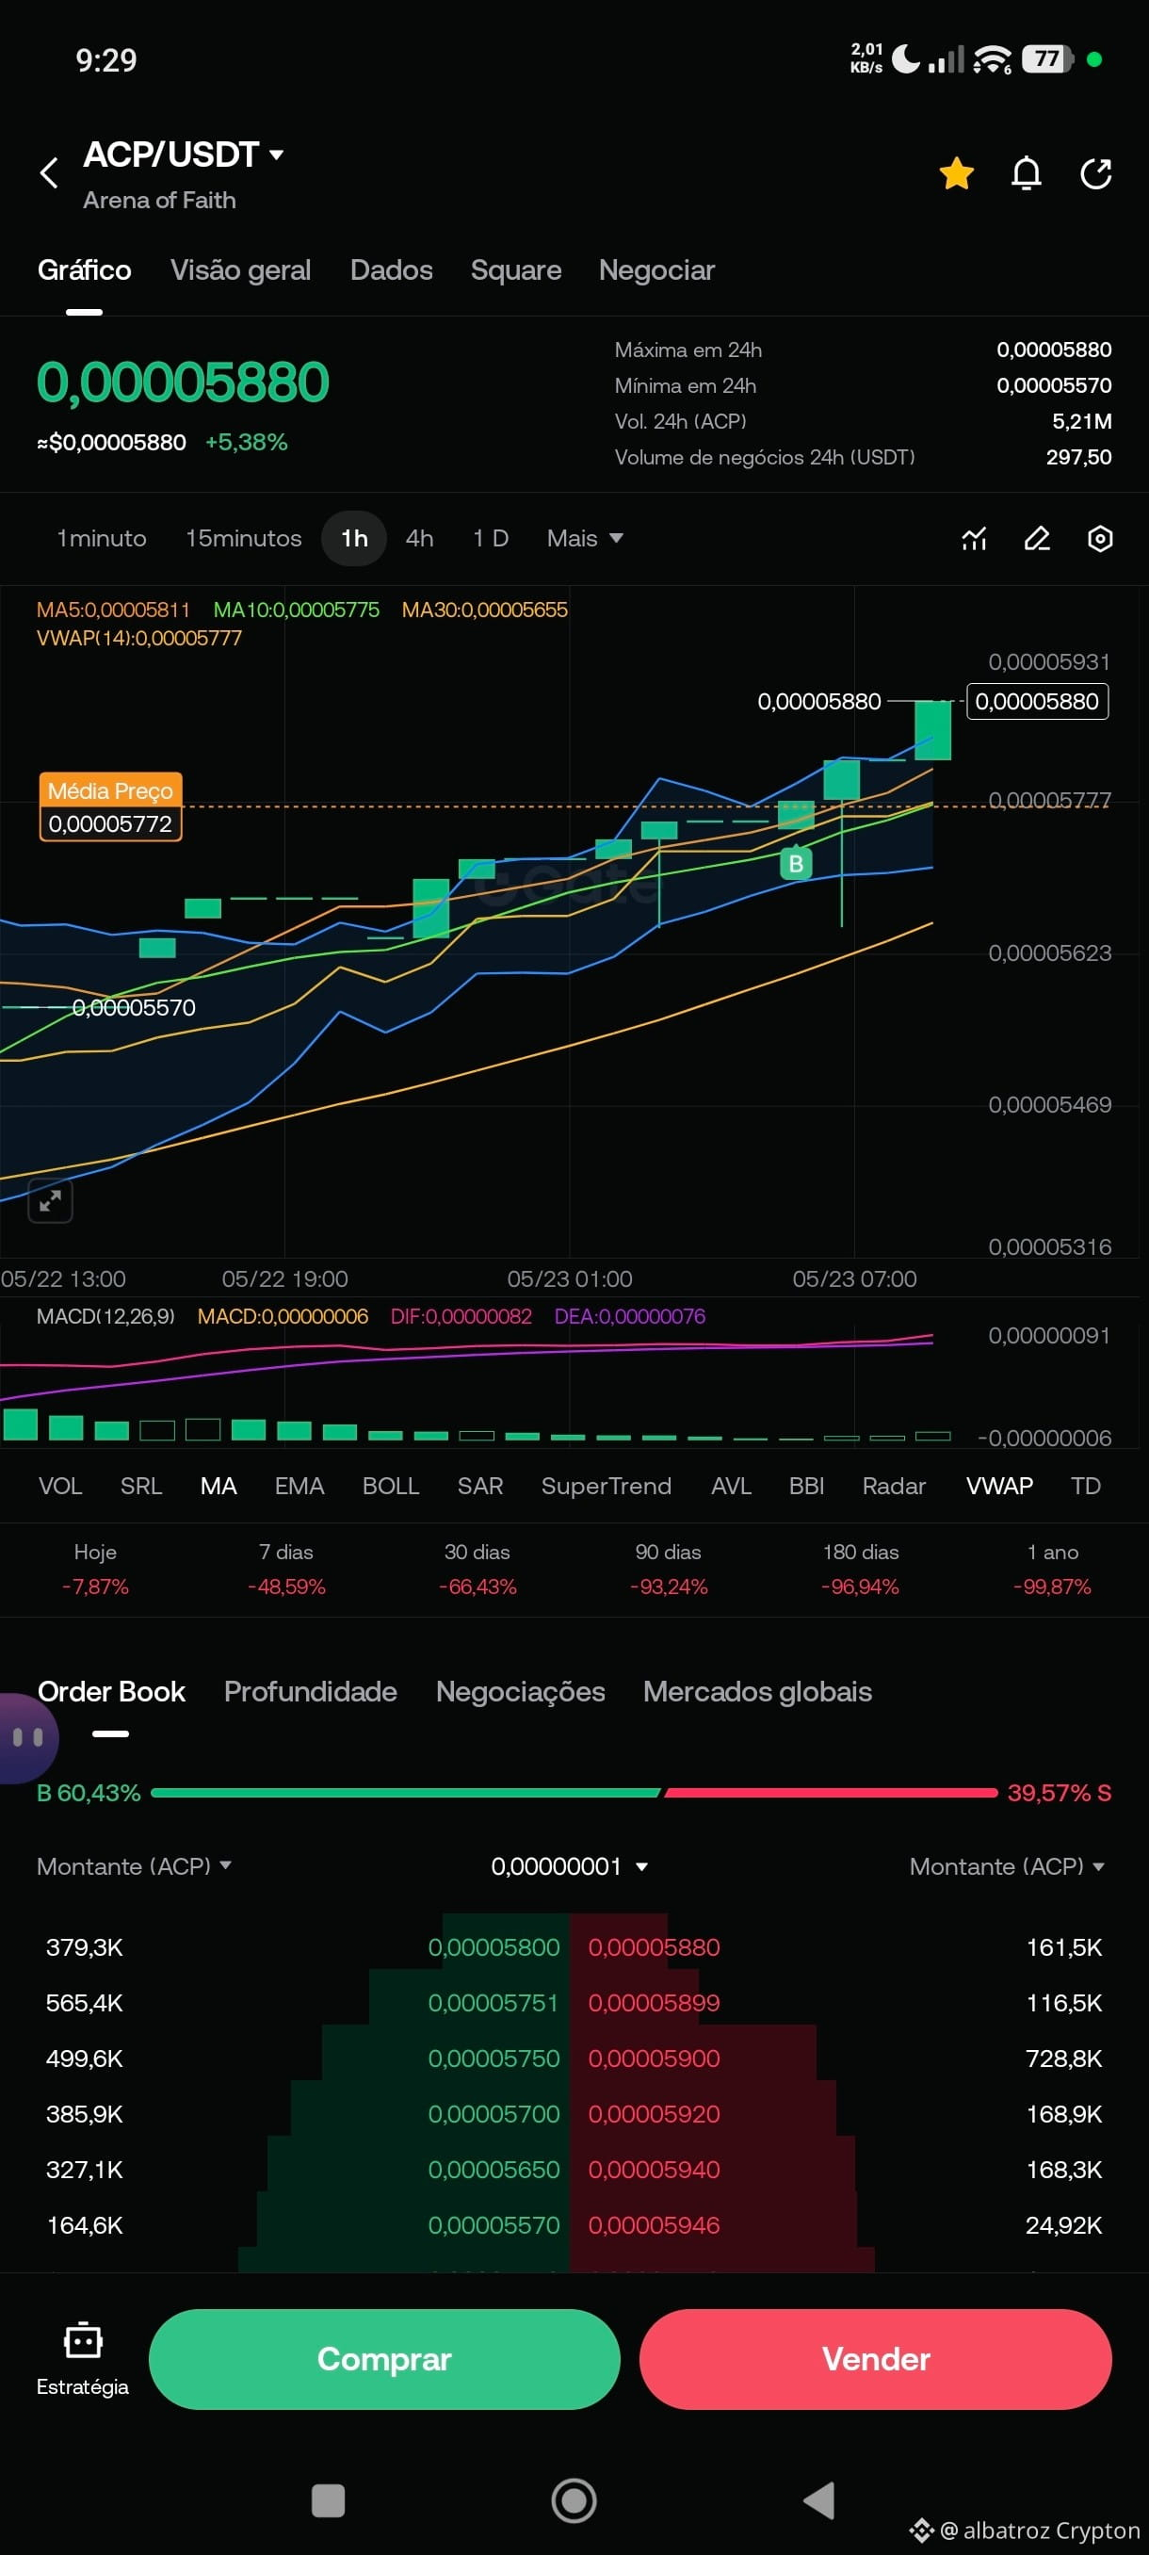
Task: Toggle AVL indicator
Action: (x=731, y=1486)
